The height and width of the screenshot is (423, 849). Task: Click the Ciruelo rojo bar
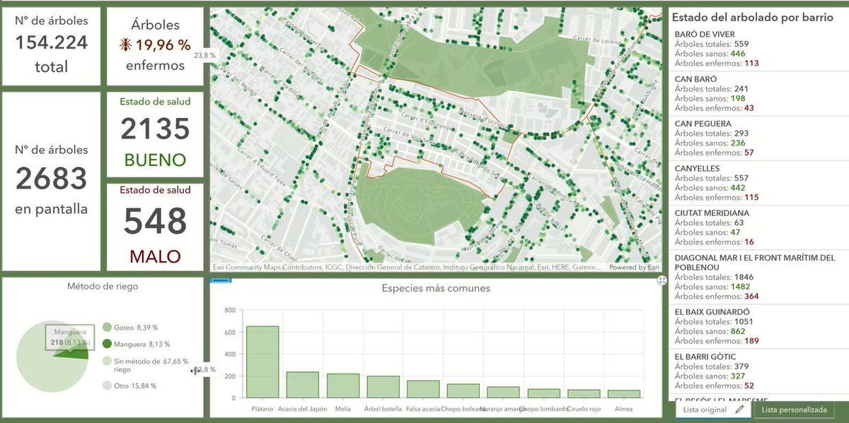pyautogui.click(x=584, y=394)
